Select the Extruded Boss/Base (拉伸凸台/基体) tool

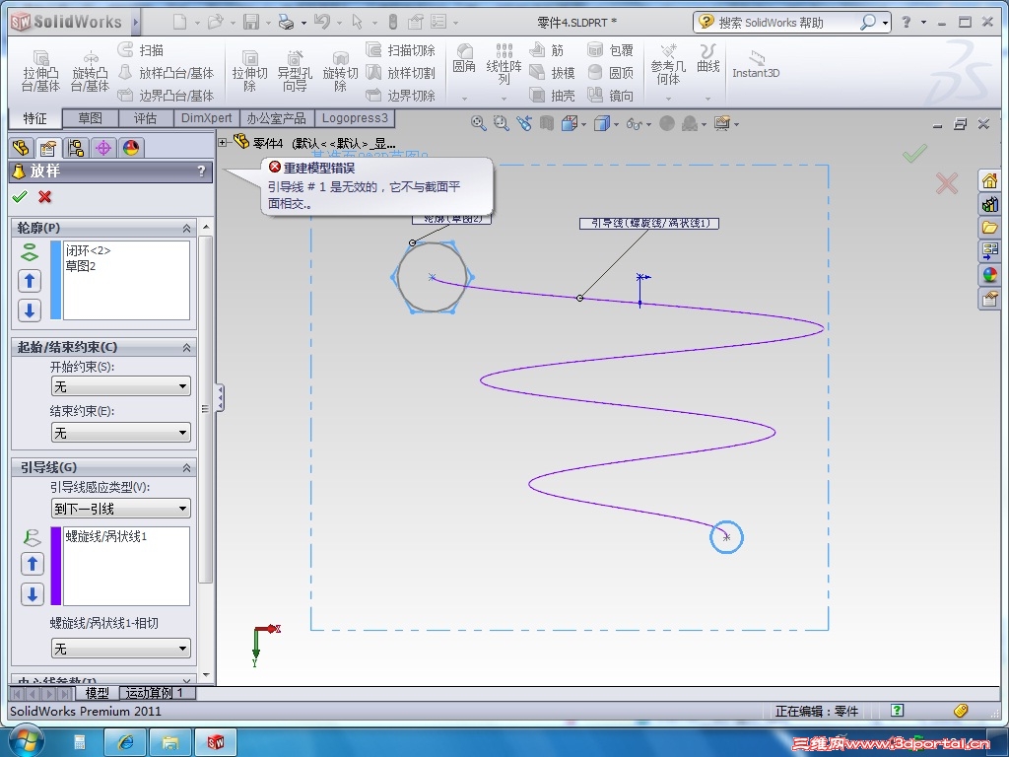[x=40, y=71]
